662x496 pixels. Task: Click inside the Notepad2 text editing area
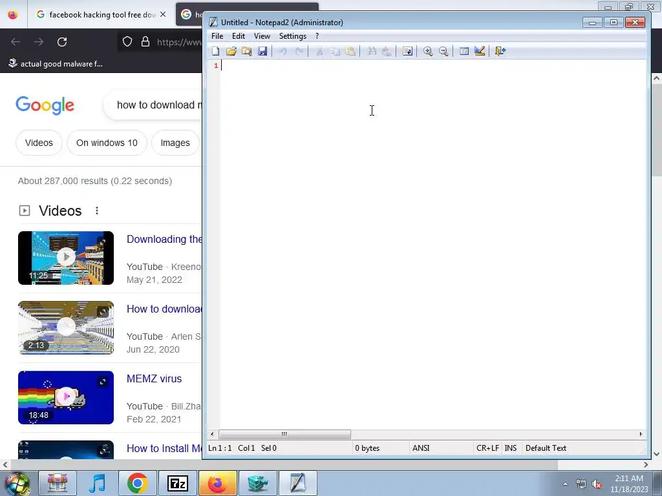(x=432, y=245)
